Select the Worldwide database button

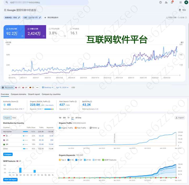tap(8, 88)
